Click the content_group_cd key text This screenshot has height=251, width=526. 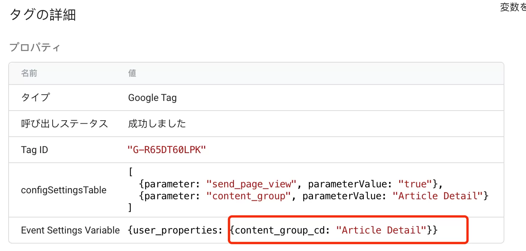pos(280,230)
